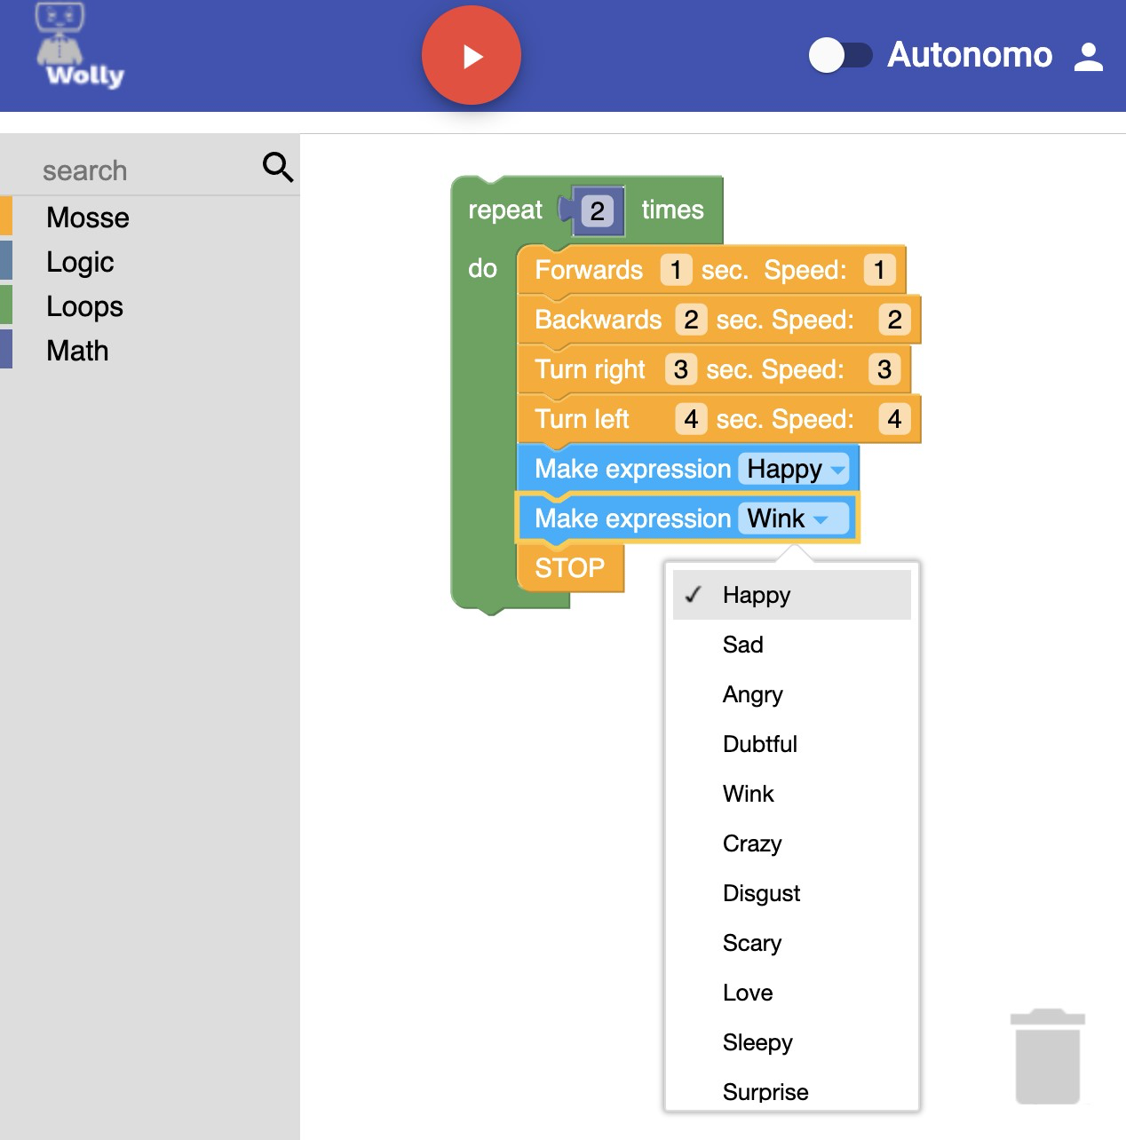Edit the Forwards speed value
This screenshot has width=1126, height=1140.
879,270
